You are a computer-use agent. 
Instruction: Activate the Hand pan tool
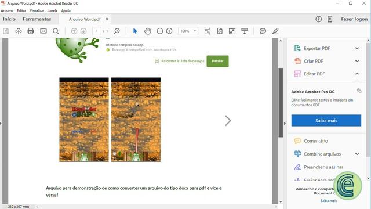click(148, 31)
